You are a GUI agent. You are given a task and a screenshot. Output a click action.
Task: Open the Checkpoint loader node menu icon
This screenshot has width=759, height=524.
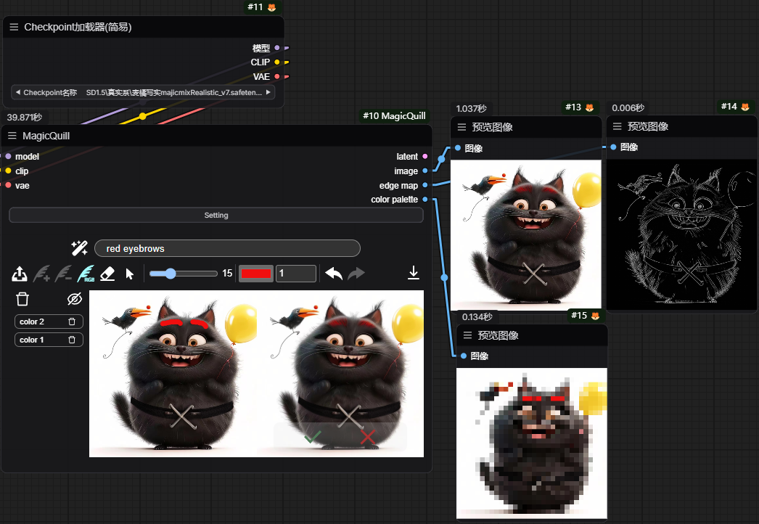[14, 27]
